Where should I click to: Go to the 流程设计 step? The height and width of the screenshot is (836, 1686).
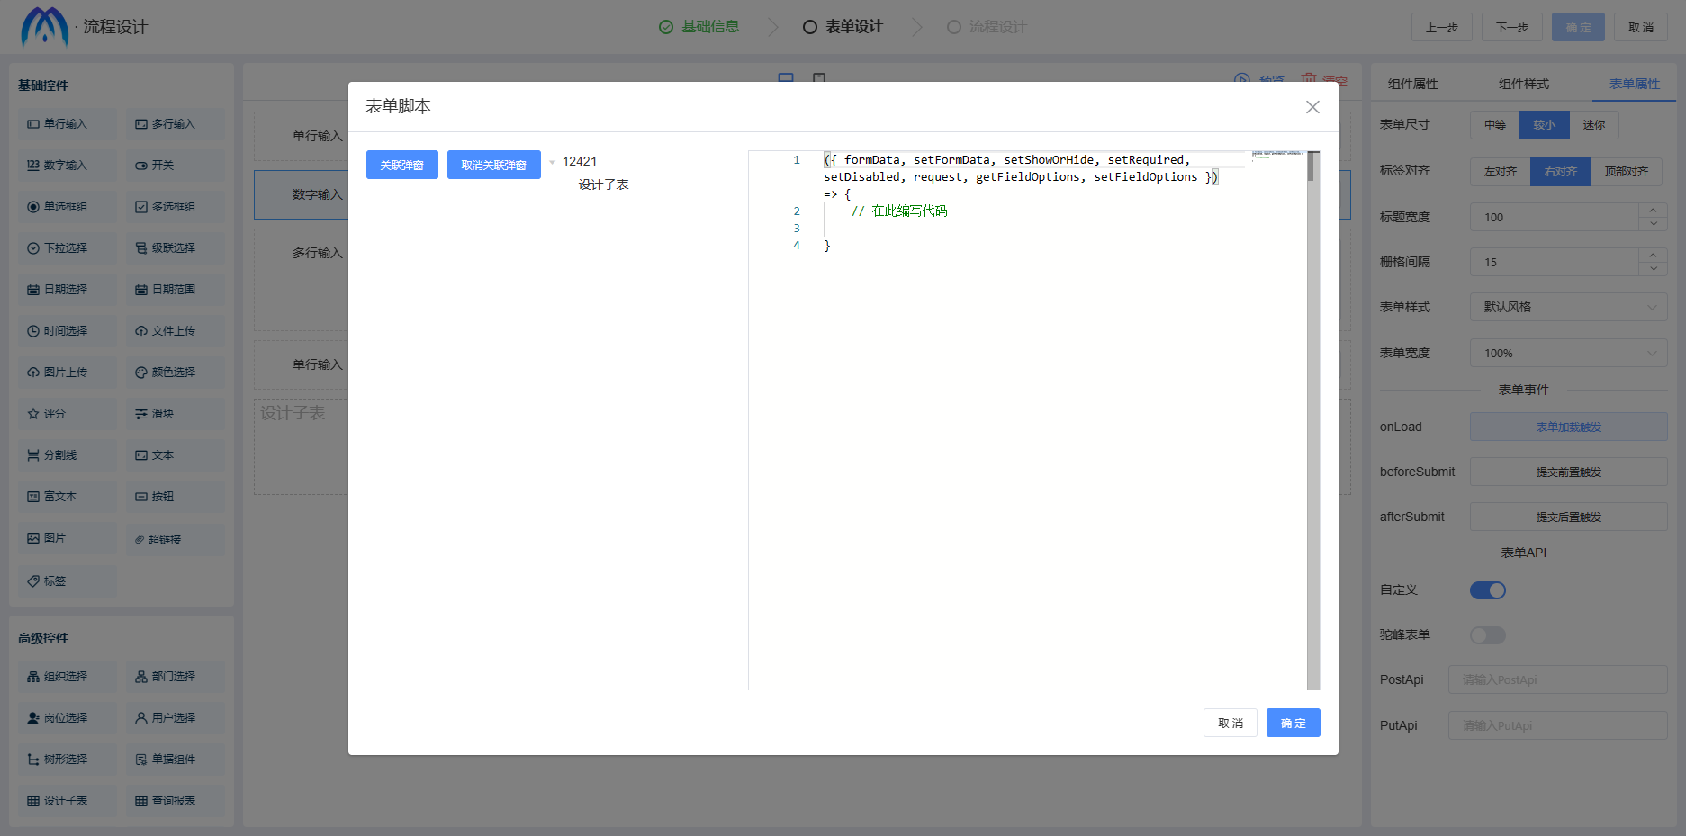click(987, 27)
